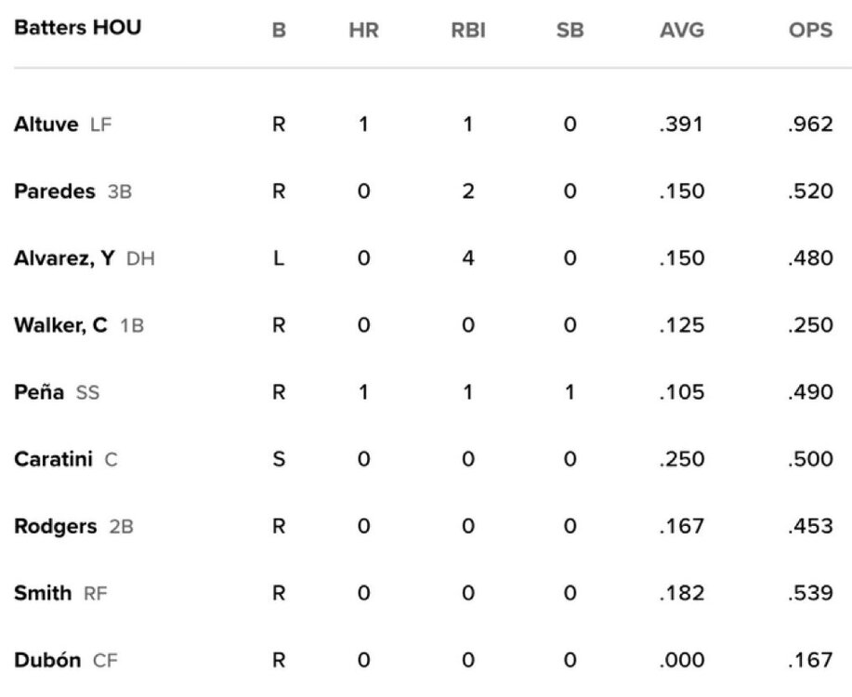Click the RBI column header

[467, 30]
